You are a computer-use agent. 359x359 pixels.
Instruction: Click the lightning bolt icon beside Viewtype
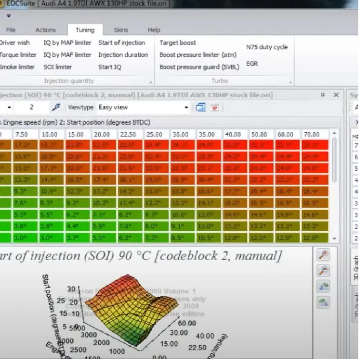click(x=56, y=107)
